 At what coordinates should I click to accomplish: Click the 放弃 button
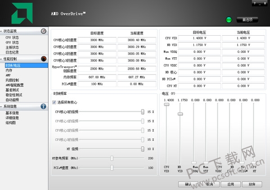pos(252,184)
